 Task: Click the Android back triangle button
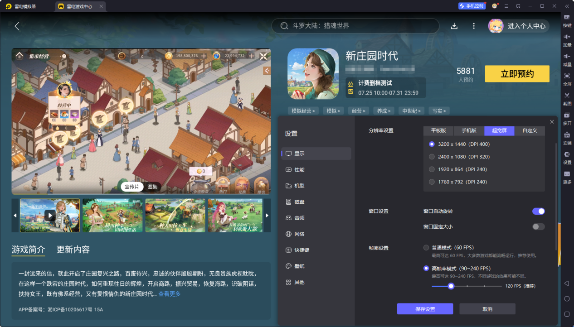567,283
